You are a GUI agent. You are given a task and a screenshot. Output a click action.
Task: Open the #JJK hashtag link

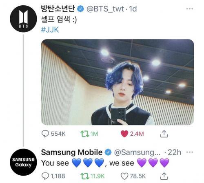click(50, 30)
